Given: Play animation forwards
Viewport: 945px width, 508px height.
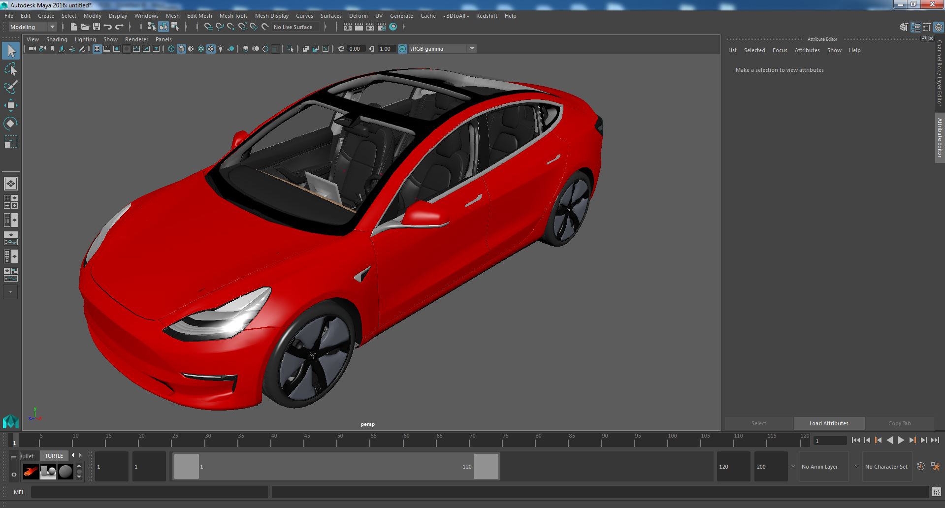Looking at the screenshot, I should tap(901, 441).
